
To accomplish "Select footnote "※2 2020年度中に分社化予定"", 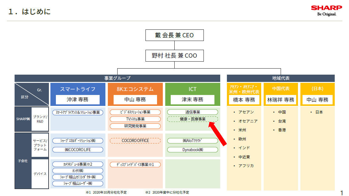I will click(x=167, y=192).
